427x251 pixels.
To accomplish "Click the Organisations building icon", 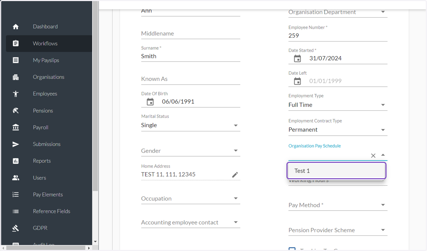I will (16, 77).
